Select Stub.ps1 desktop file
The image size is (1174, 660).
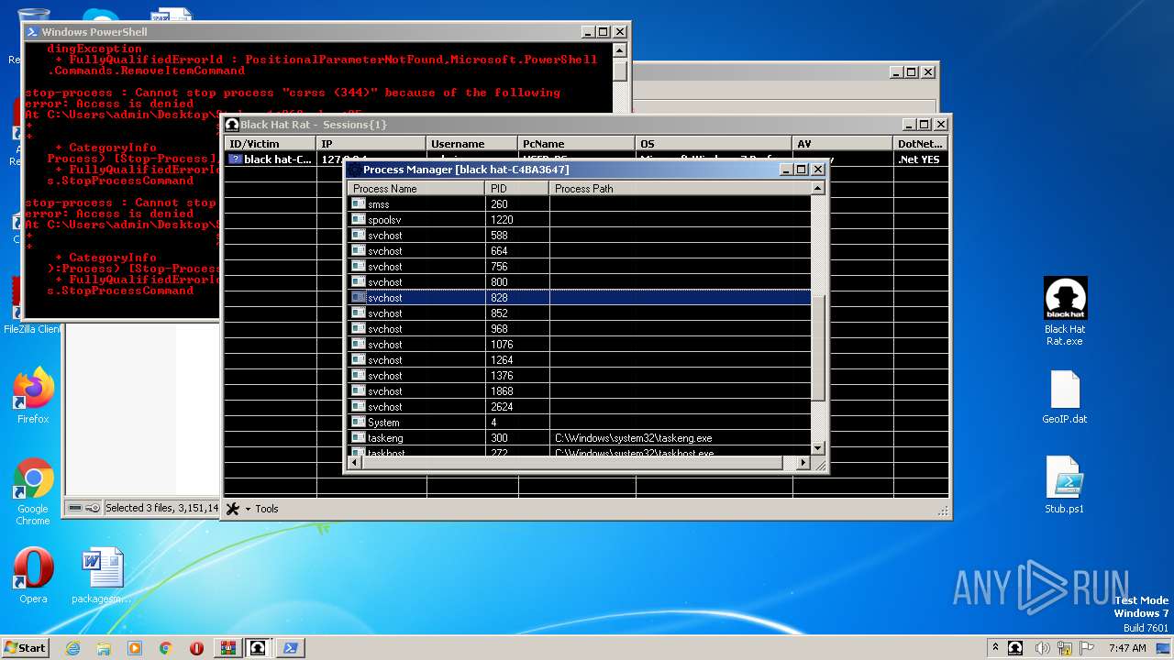point(1065,485)
